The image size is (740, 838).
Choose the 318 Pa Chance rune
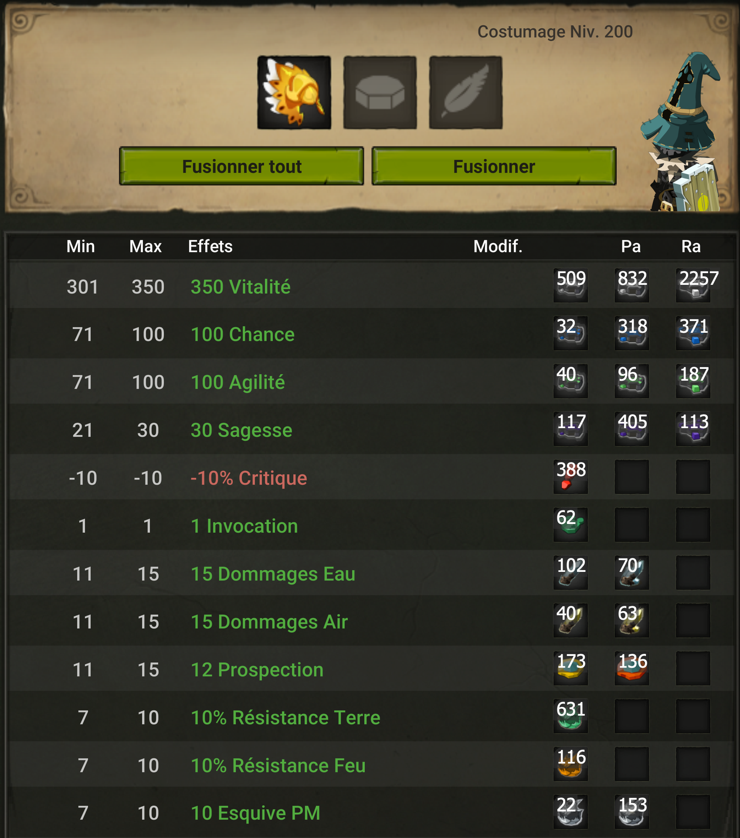[x=632, y=333]
